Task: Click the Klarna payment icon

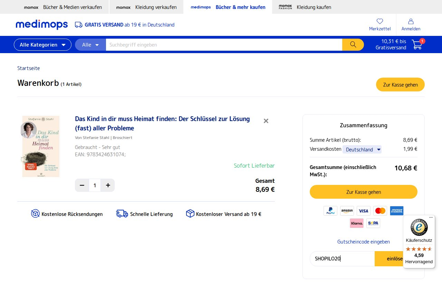Action: coord(357,223)
